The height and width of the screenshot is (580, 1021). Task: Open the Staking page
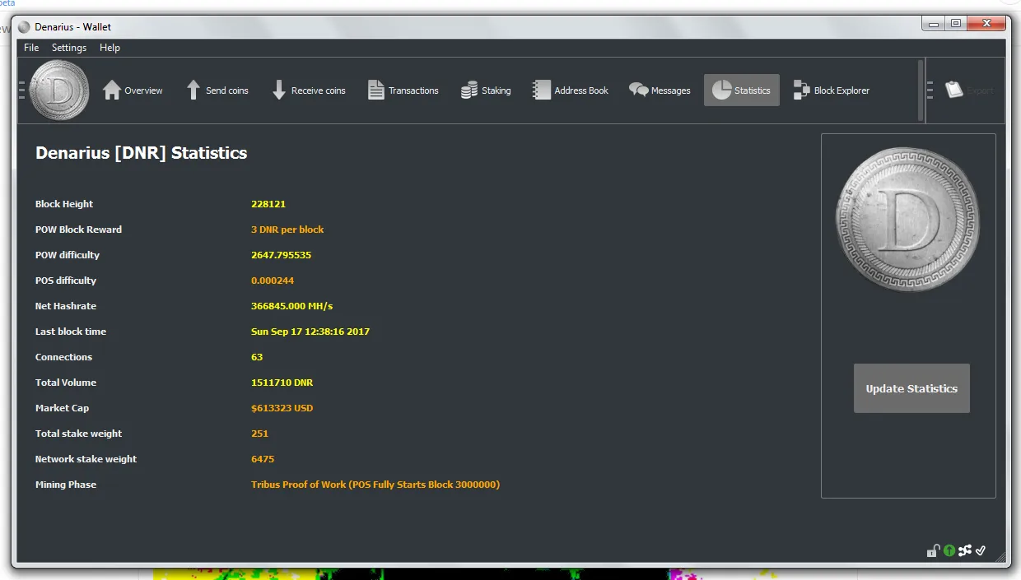point(486,90)
